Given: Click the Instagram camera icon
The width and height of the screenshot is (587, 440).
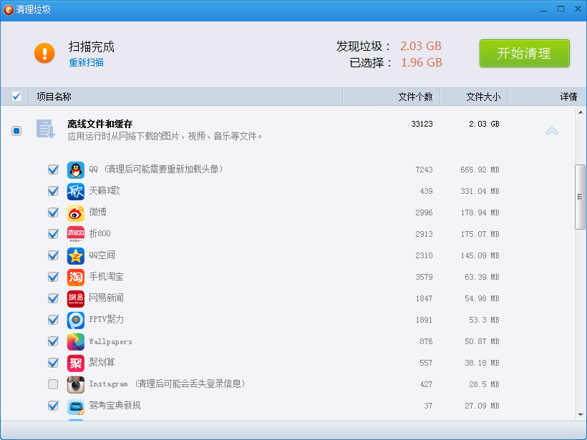Looking at the screenshot, I should [76, 385].
